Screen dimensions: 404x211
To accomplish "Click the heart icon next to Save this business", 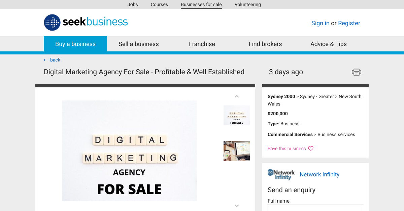I will 310,148.
